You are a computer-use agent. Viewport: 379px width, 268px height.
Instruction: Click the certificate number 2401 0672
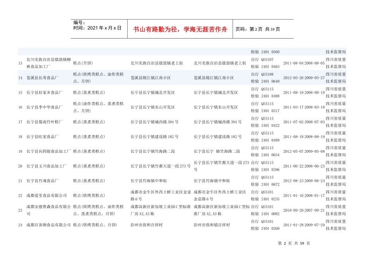pos(270,184)
